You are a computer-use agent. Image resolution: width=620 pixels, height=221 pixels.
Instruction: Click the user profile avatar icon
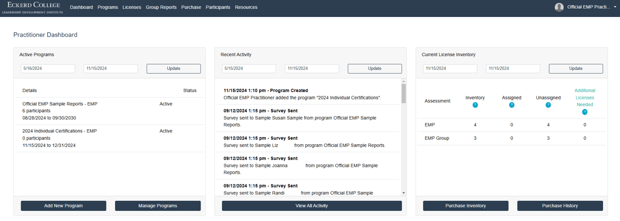(559, 7)
